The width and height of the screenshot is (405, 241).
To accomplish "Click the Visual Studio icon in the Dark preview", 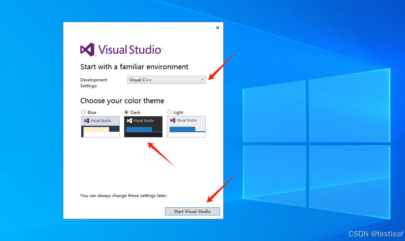I will coord(129,120).
